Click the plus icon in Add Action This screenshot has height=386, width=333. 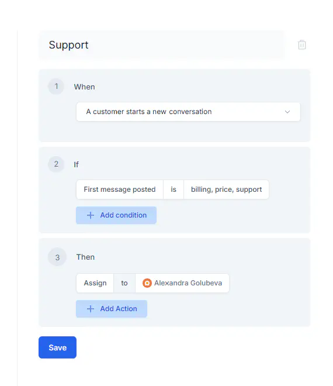click(x=91, y=309)
